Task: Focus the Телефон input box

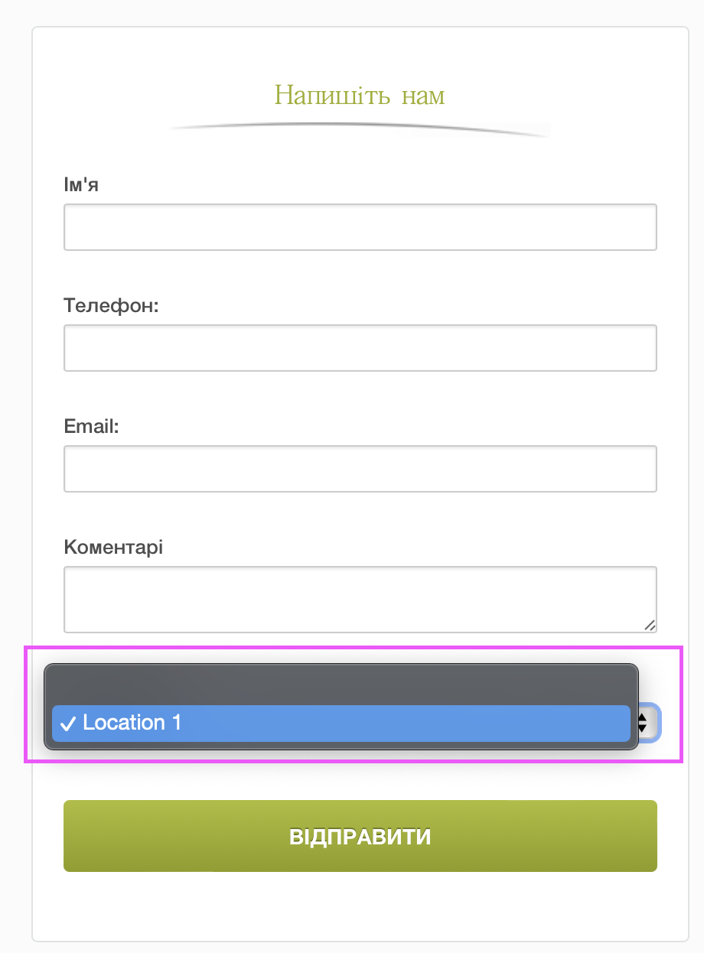Action: (360, 348)
